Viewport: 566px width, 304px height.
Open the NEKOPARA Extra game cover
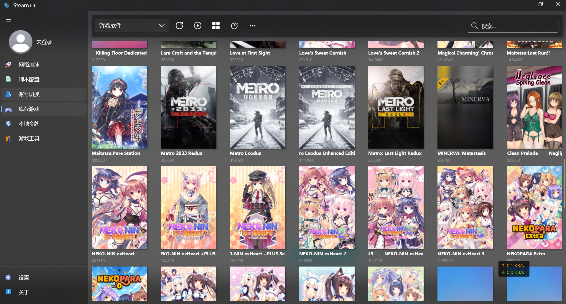[x=534, y=208]
